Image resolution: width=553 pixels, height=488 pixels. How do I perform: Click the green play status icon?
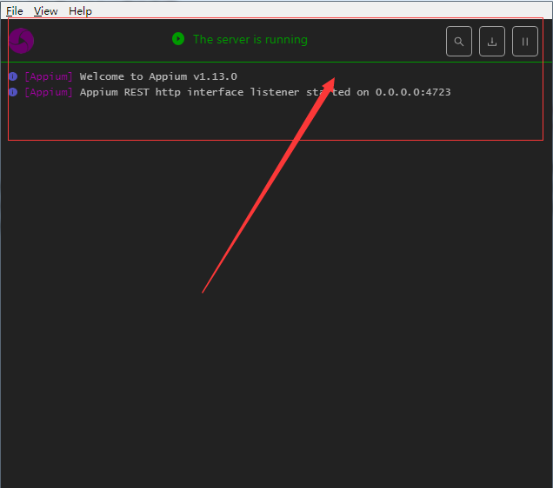[x=178, y=39]
